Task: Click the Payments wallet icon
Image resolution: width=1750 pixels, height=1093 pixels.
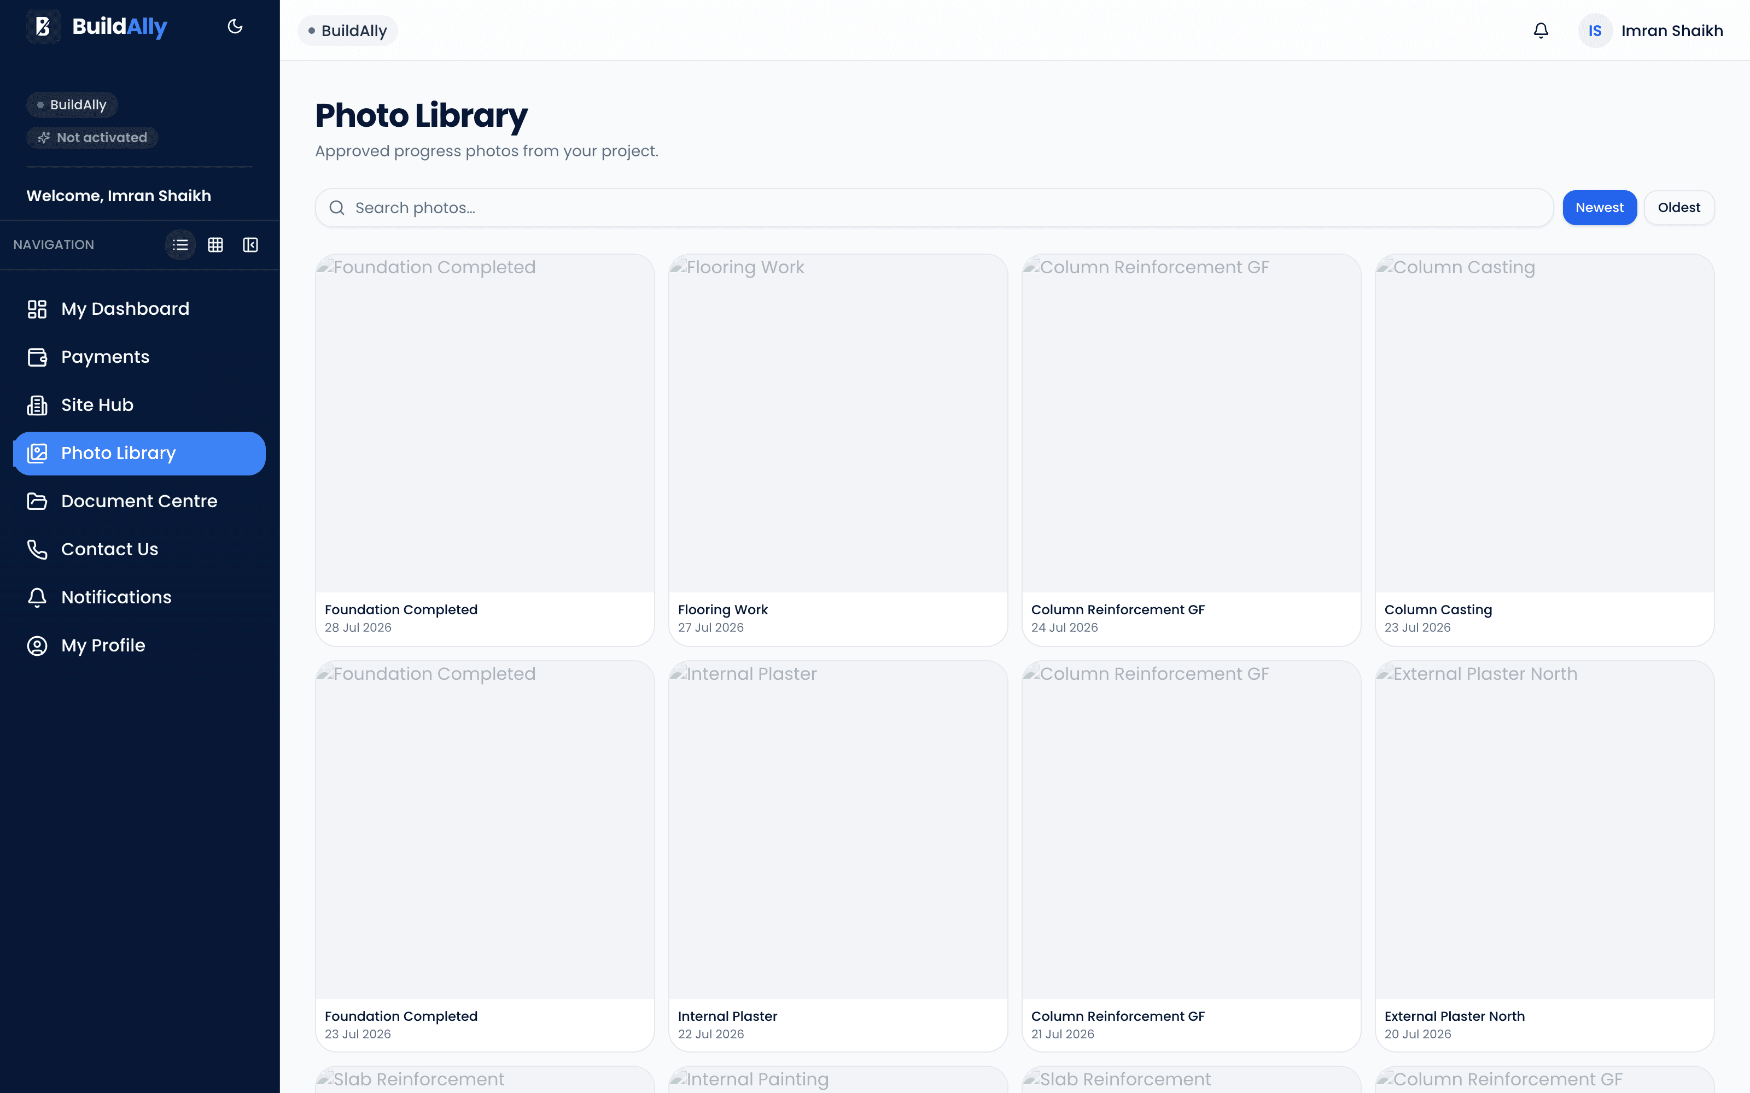Action: 37,357
